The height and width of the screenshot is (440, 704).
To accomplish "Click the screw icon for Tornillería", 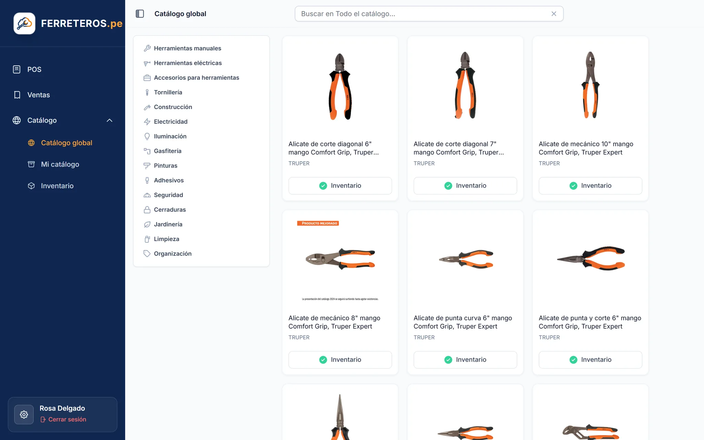I will point(147,92).
